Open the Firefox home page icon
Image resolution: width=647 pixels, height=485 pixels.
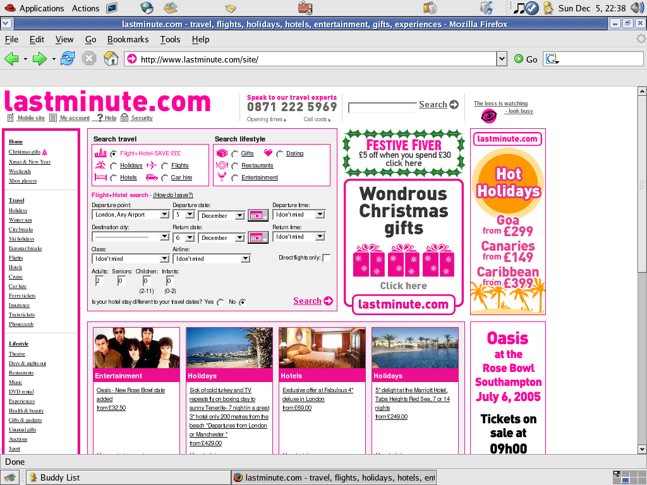coord(111,59)
